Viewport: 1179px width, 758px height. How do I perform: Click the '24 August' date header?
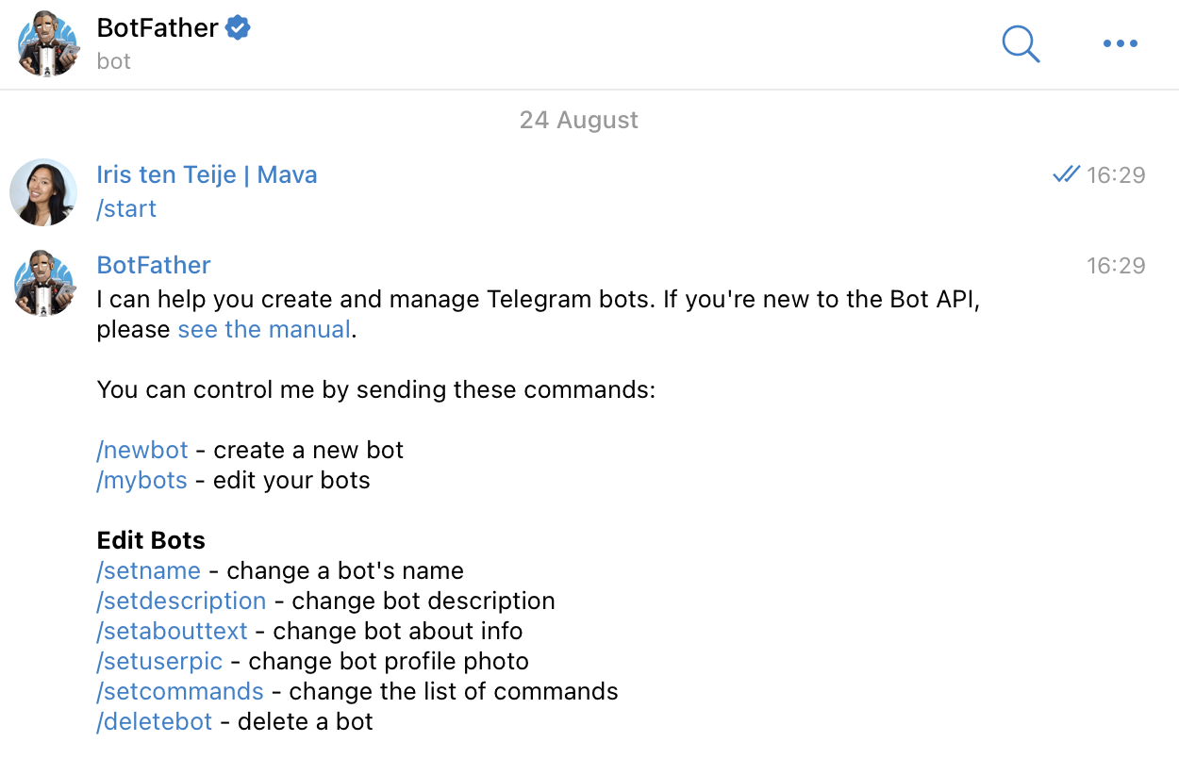[x=578, y=120]
